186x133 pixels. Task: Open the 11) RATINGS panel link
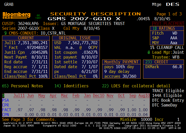[164, 29]
